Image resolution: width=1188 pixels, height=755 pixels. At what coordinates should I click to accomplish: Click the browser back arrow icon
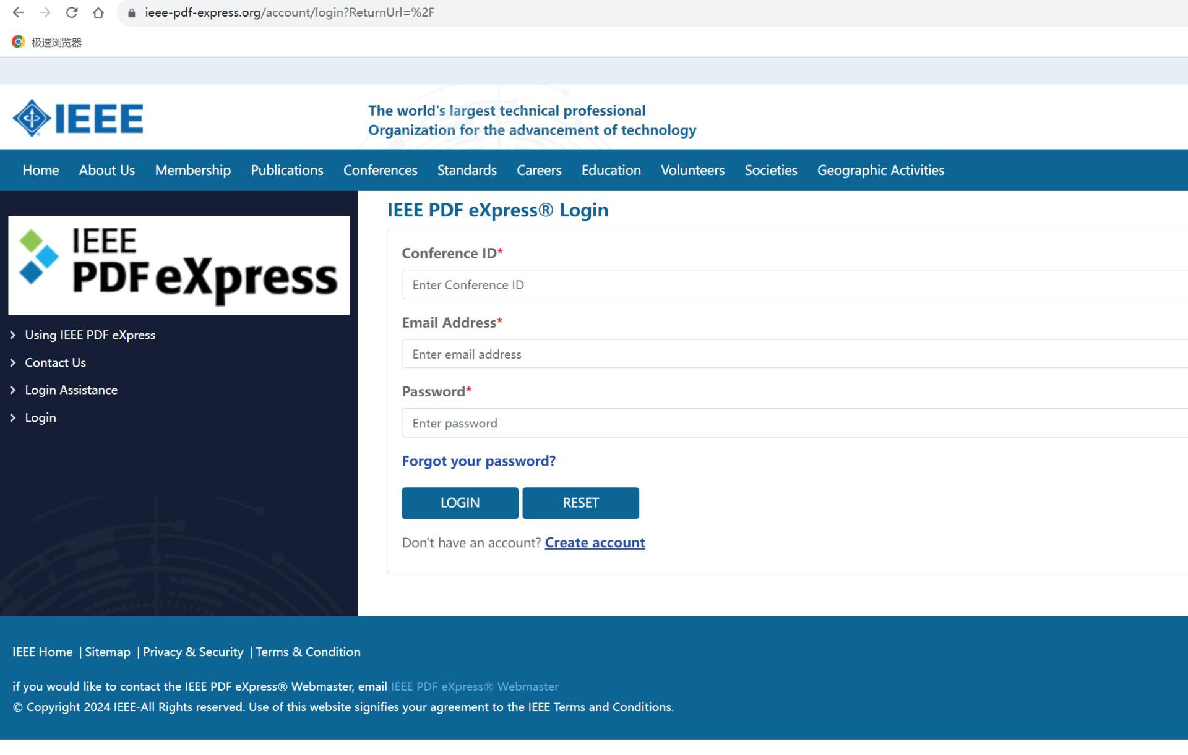tap(19, 12)
